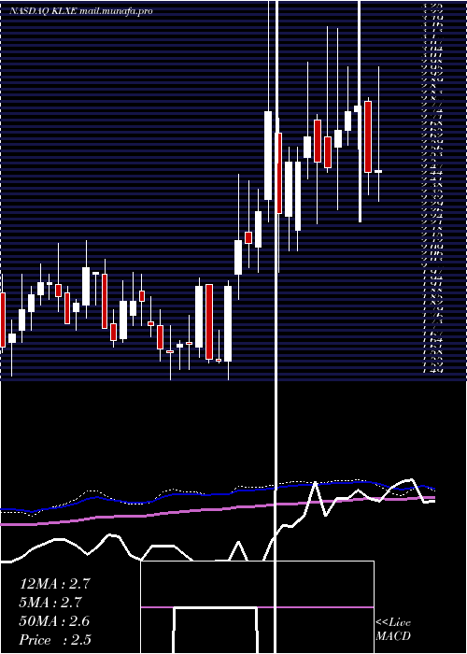Click the last large red candlestick body
Viewport: 467px width, 654px height.
pos(368,136)
